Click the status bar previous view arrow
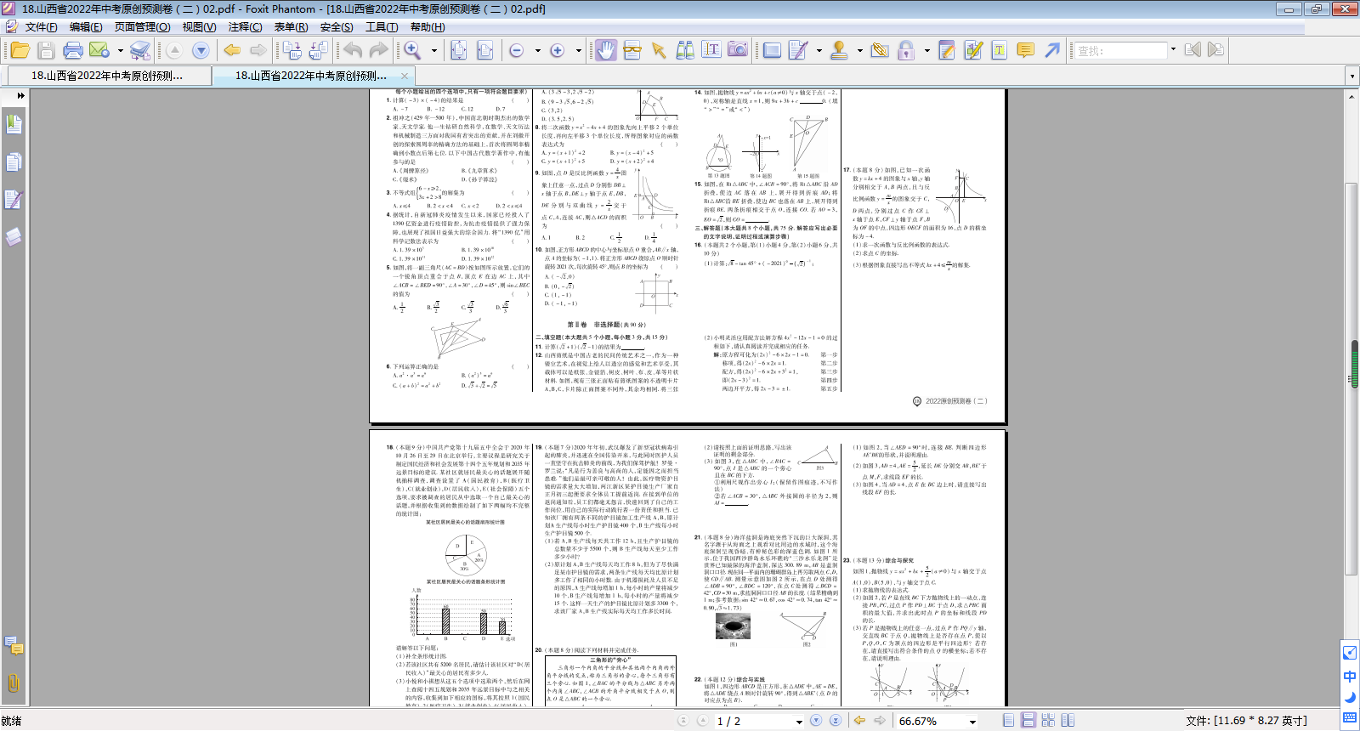The image size is (1360, 731). [859, 720]
